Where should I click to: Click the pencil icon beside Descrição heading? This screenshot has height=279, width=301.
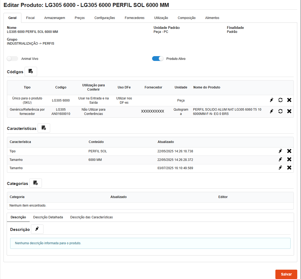coord(37,229)
